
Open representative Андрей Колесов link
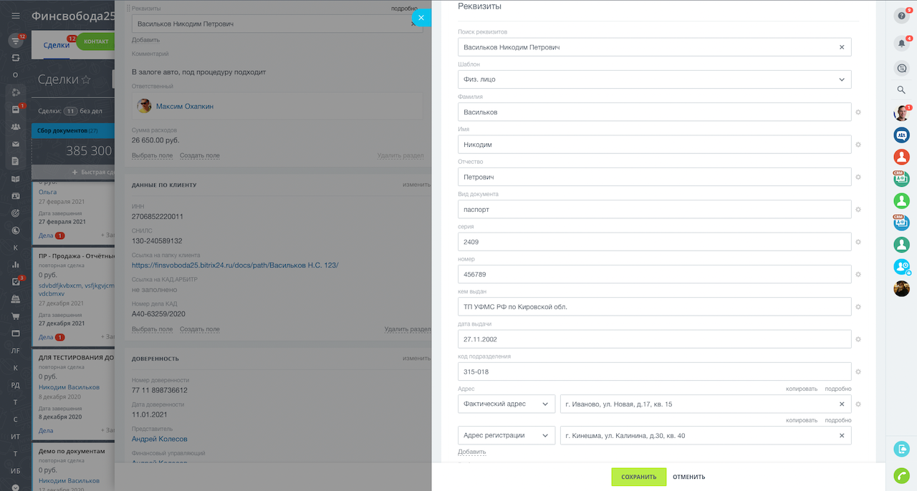point(160,439)
